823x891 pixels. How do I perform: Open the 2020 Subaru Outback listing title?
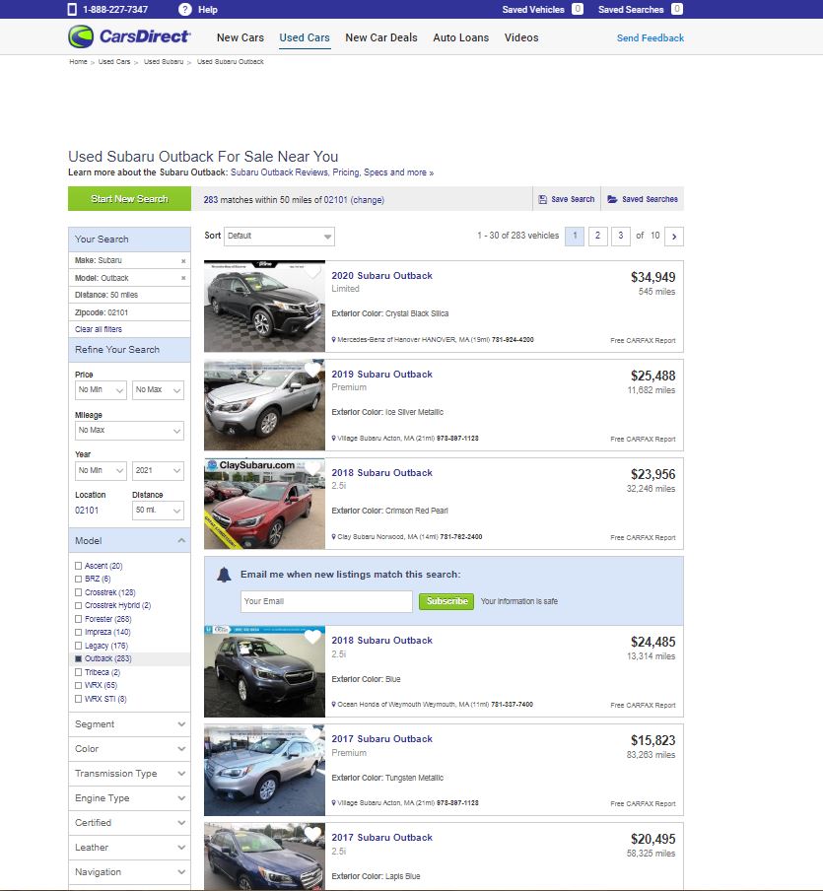[x=382, y=276]
